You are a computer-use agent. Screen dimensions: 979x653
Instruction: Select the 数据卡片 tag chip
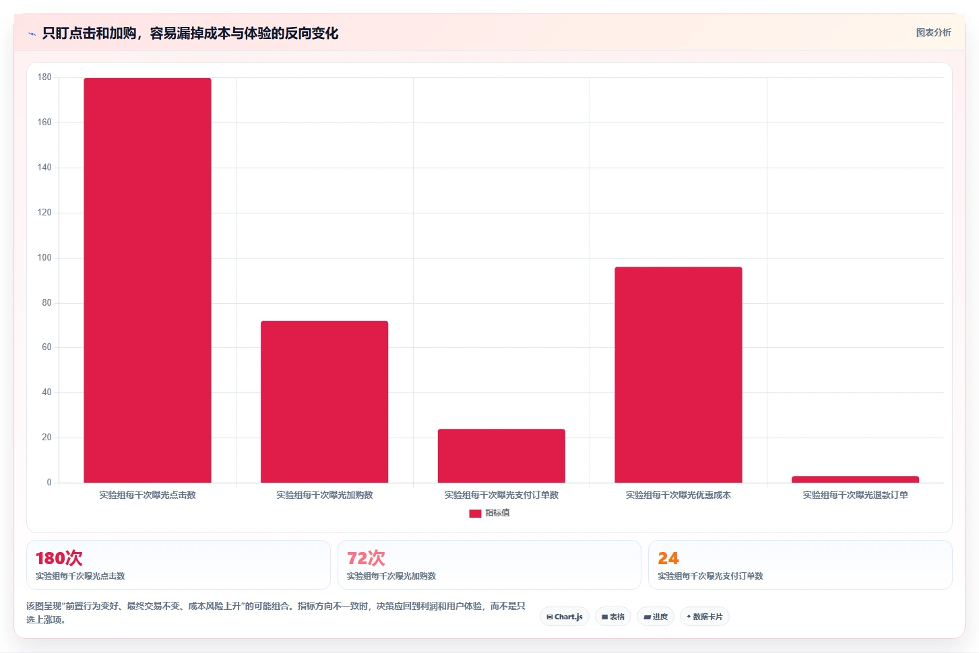[705, 617]
